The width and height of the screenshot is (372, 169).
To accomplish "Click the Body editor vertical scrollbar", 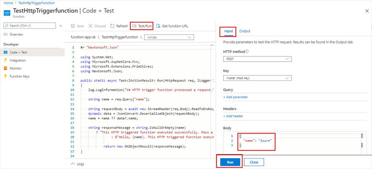I will (362, 143).
